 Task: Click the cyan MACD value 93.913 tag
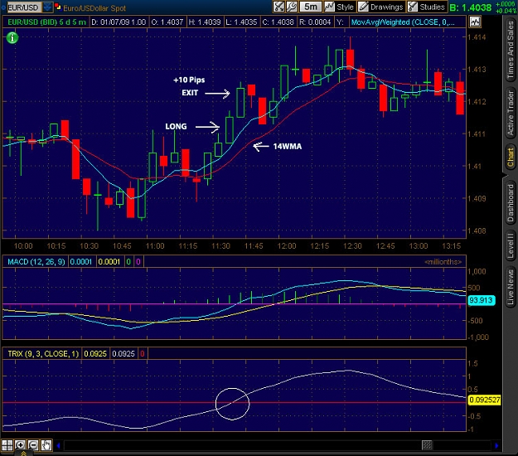[x=481, y=300]
